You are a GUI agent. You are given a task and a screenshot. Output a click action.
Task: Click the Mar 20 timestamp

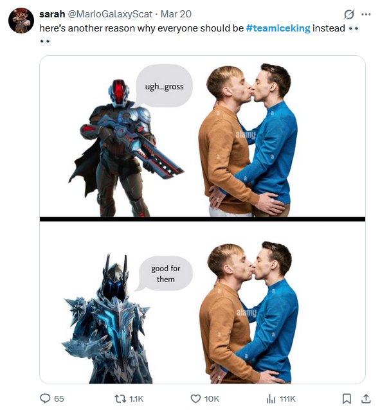[x=176, y=14]
